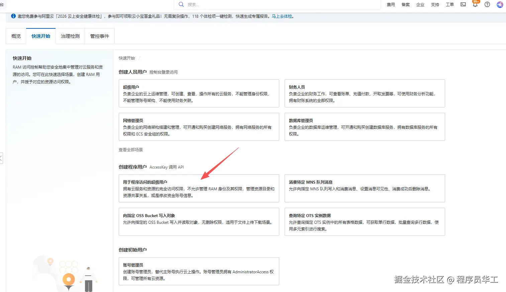Click the 创建人员用户 section heading
Viewport: 506px width, 292px height.
[x=133, y=72]
